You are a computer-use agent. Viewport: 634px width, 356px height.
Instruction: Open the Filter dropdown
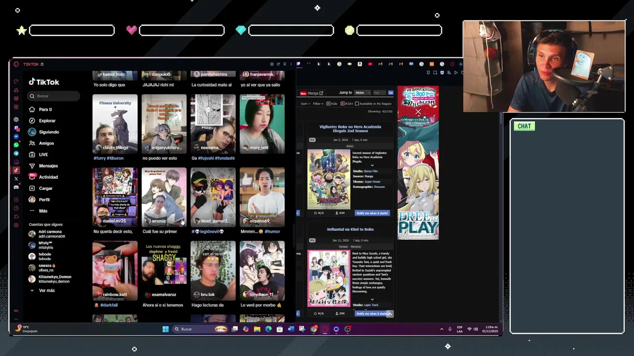tap(318, 104)
